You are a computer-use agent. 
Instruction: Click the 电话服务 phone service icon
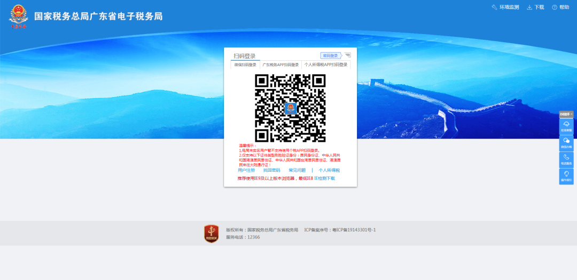pyautogui.click(x=566, y=159)
